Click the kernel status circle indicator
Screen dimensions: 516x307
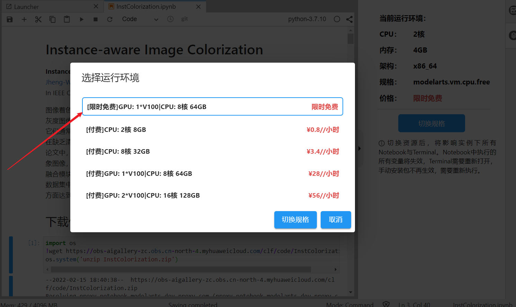point(337,19)
